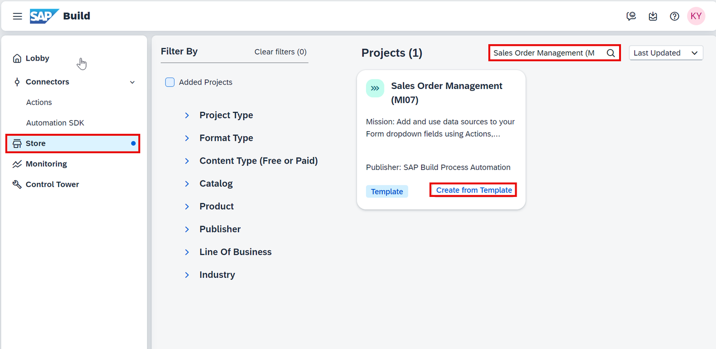Image resolution: width=716 pixels, height=349 pixels.
Task: Click the search magnifier icon
Action: pos(611,53)
